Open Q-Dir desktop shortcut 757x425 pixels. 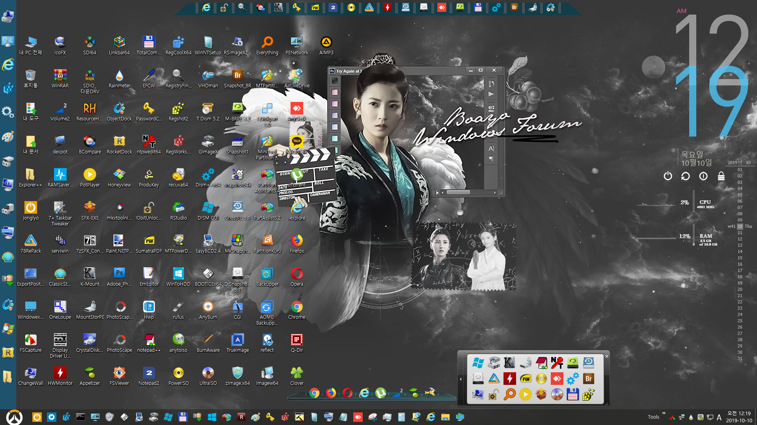coord(296,343)
